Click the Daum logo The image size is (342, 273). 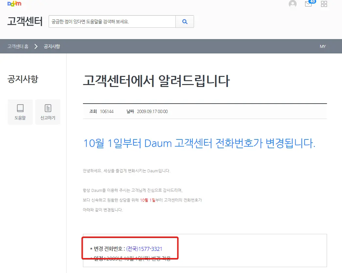(x=14, y=4)
